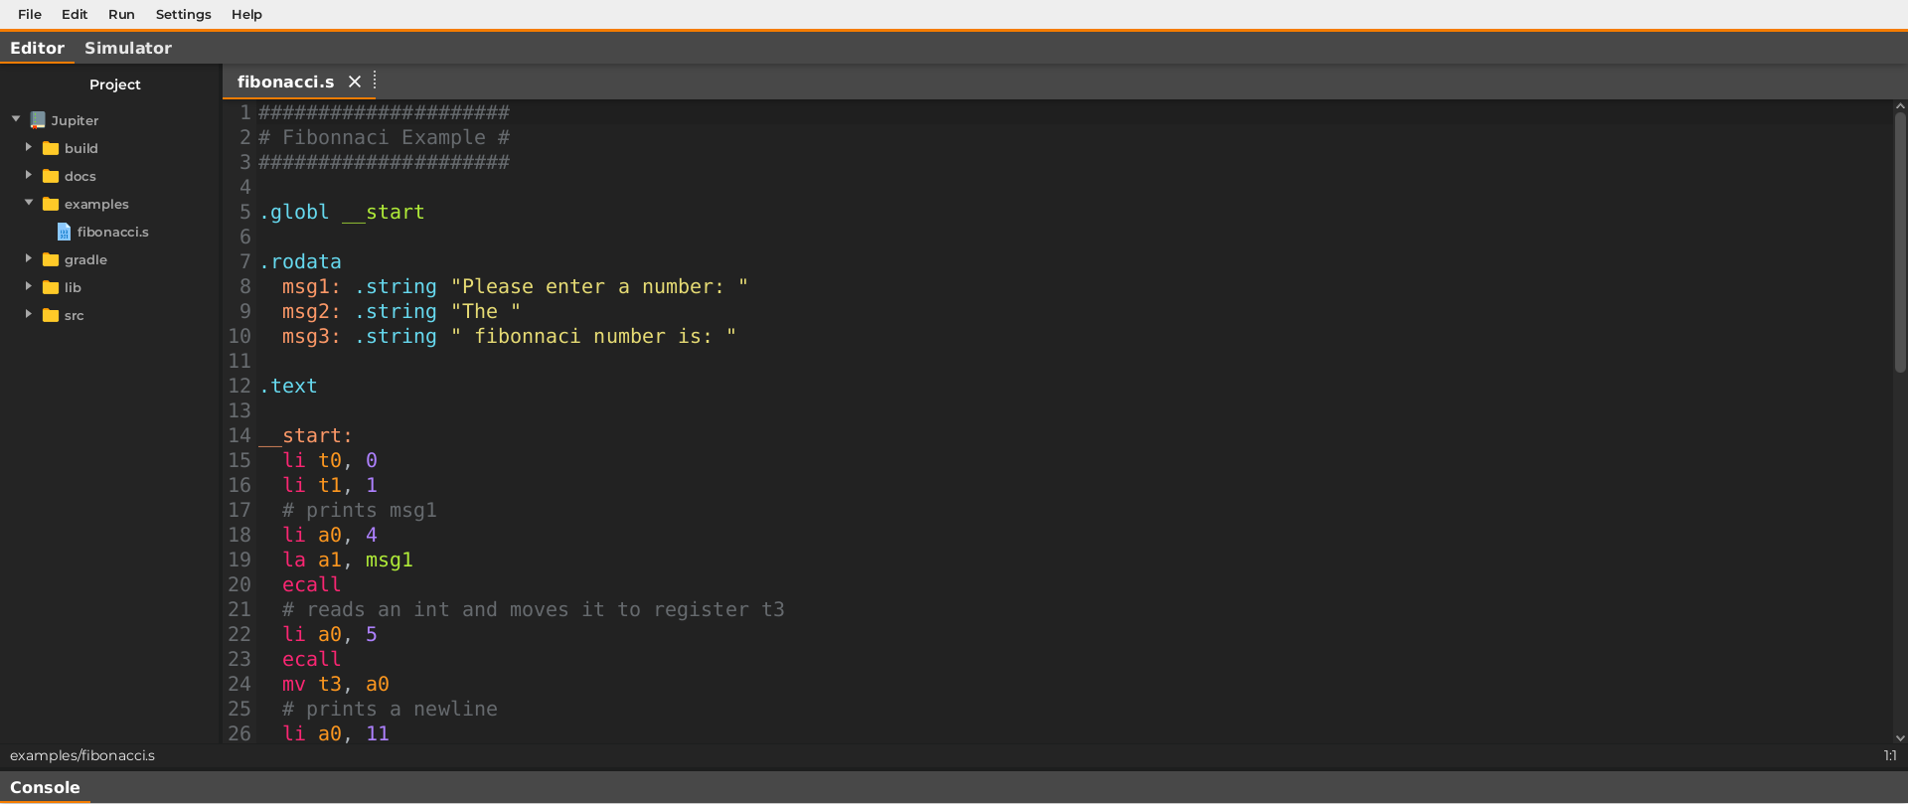Click the cursor position 1:1 indicator
The image size is (1908, 804).
[1890, 755]
